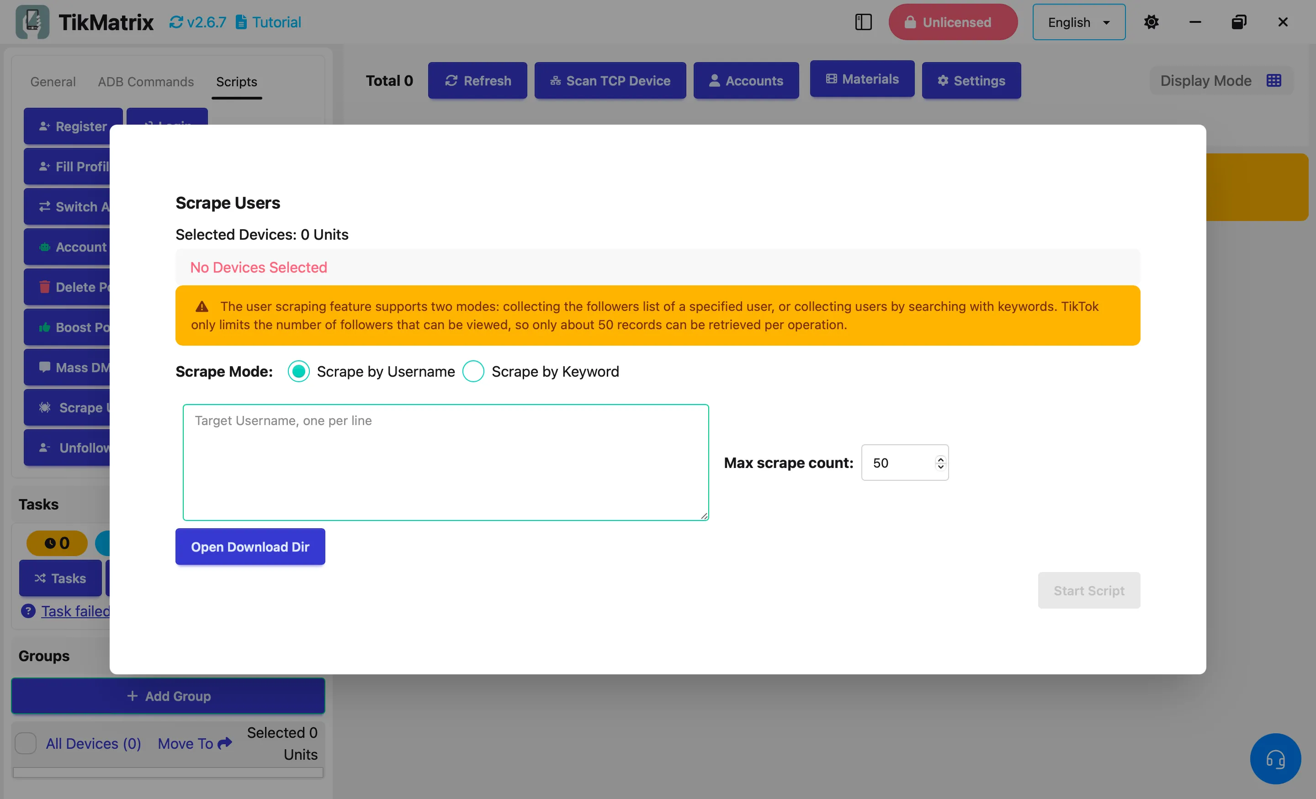Click the version refresh icon beside v2.6.7
1316x799 pixels.
coord(176,22)
